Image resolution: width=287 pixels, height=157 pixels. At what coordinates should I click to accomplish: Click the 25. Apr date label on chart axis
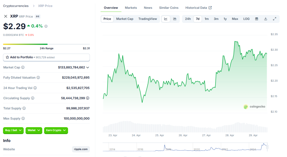[159, 135]
